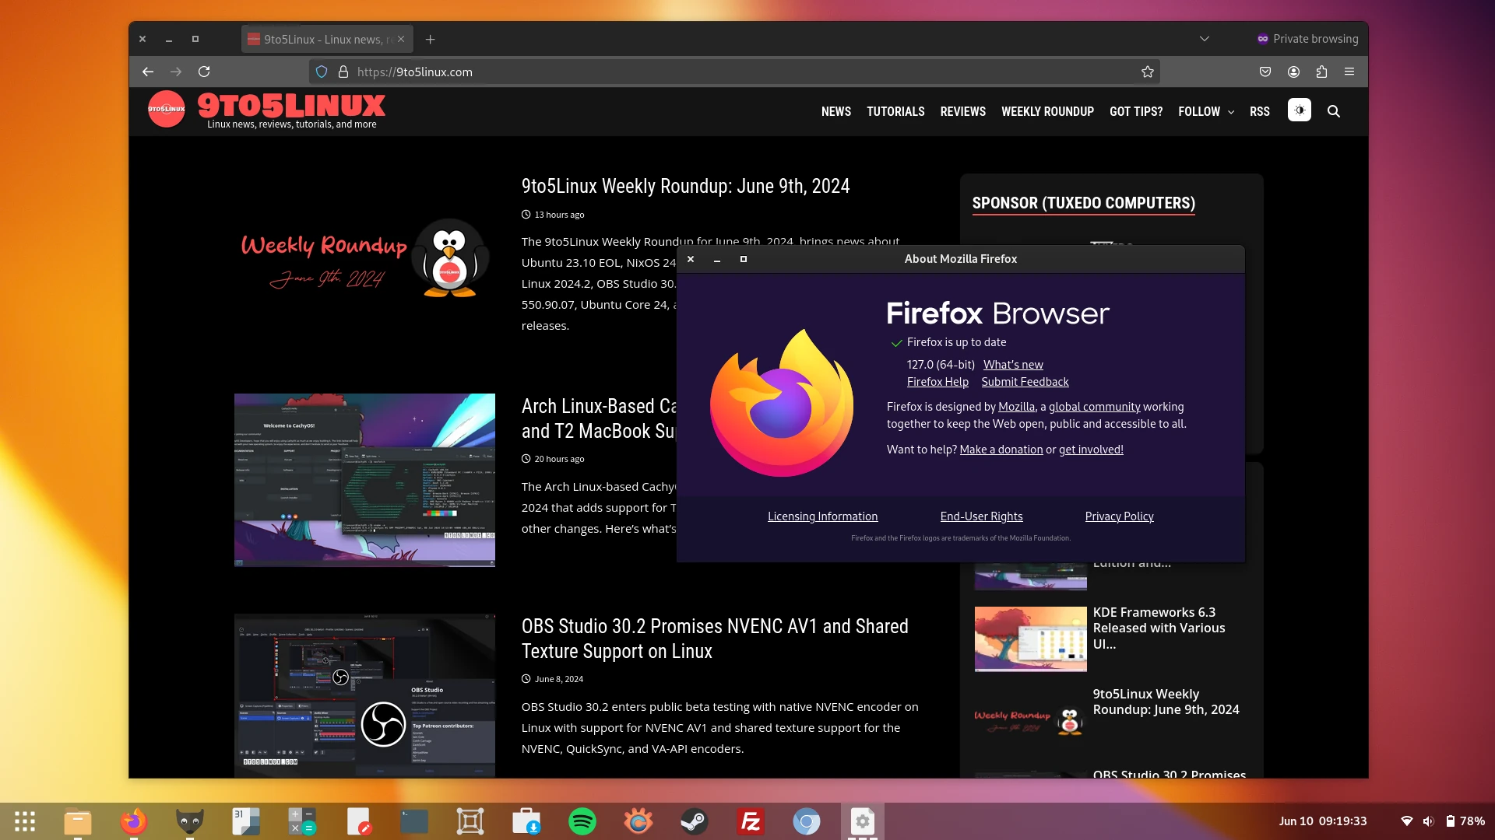1495x840 pixels.
Task: Open the REVIEWS menu item
Action: point(962,111)
